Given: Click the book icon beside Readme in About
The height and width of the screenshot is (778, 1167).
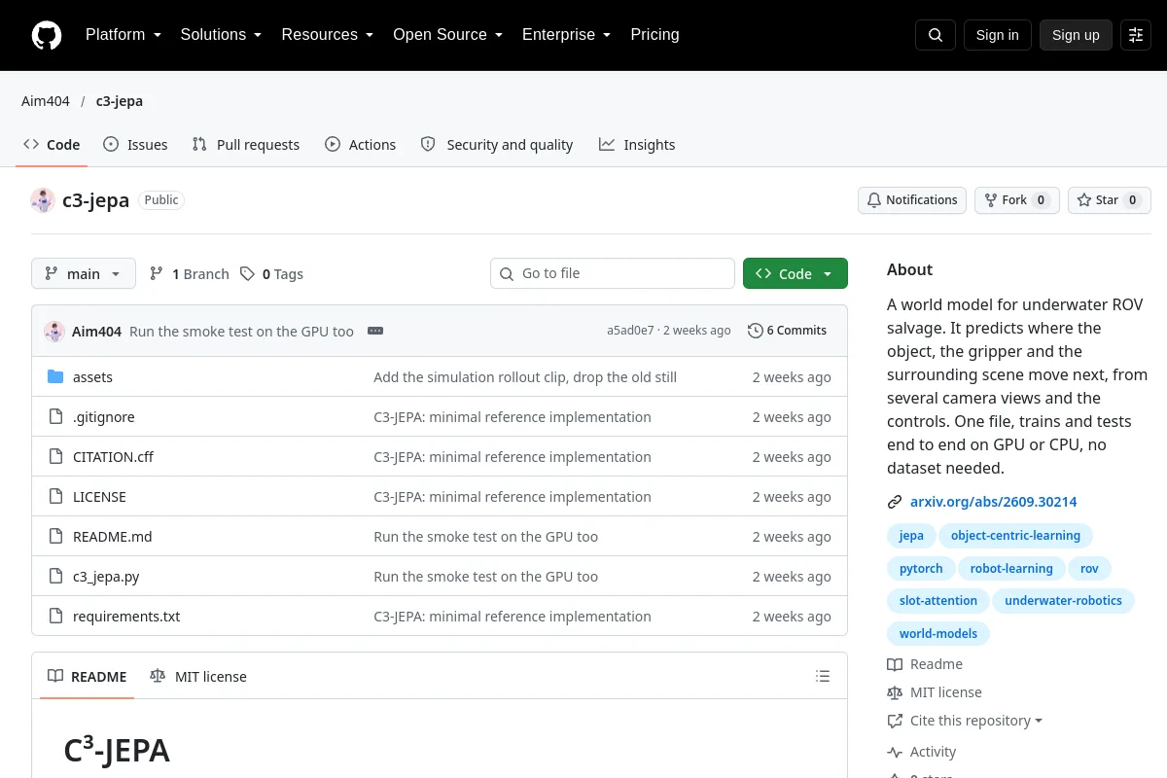Looking at the screenshot, I should point(895,664).
